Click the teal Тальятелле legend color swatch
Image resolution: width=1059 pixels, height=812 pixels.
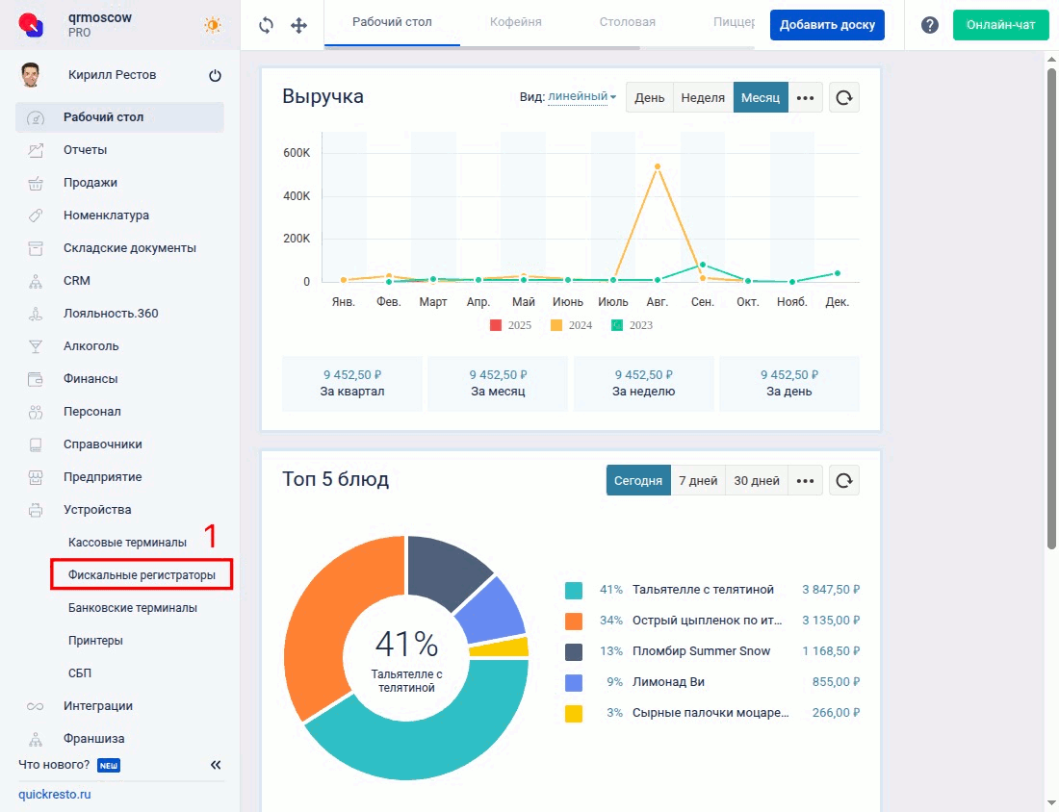tap(574, 590)
